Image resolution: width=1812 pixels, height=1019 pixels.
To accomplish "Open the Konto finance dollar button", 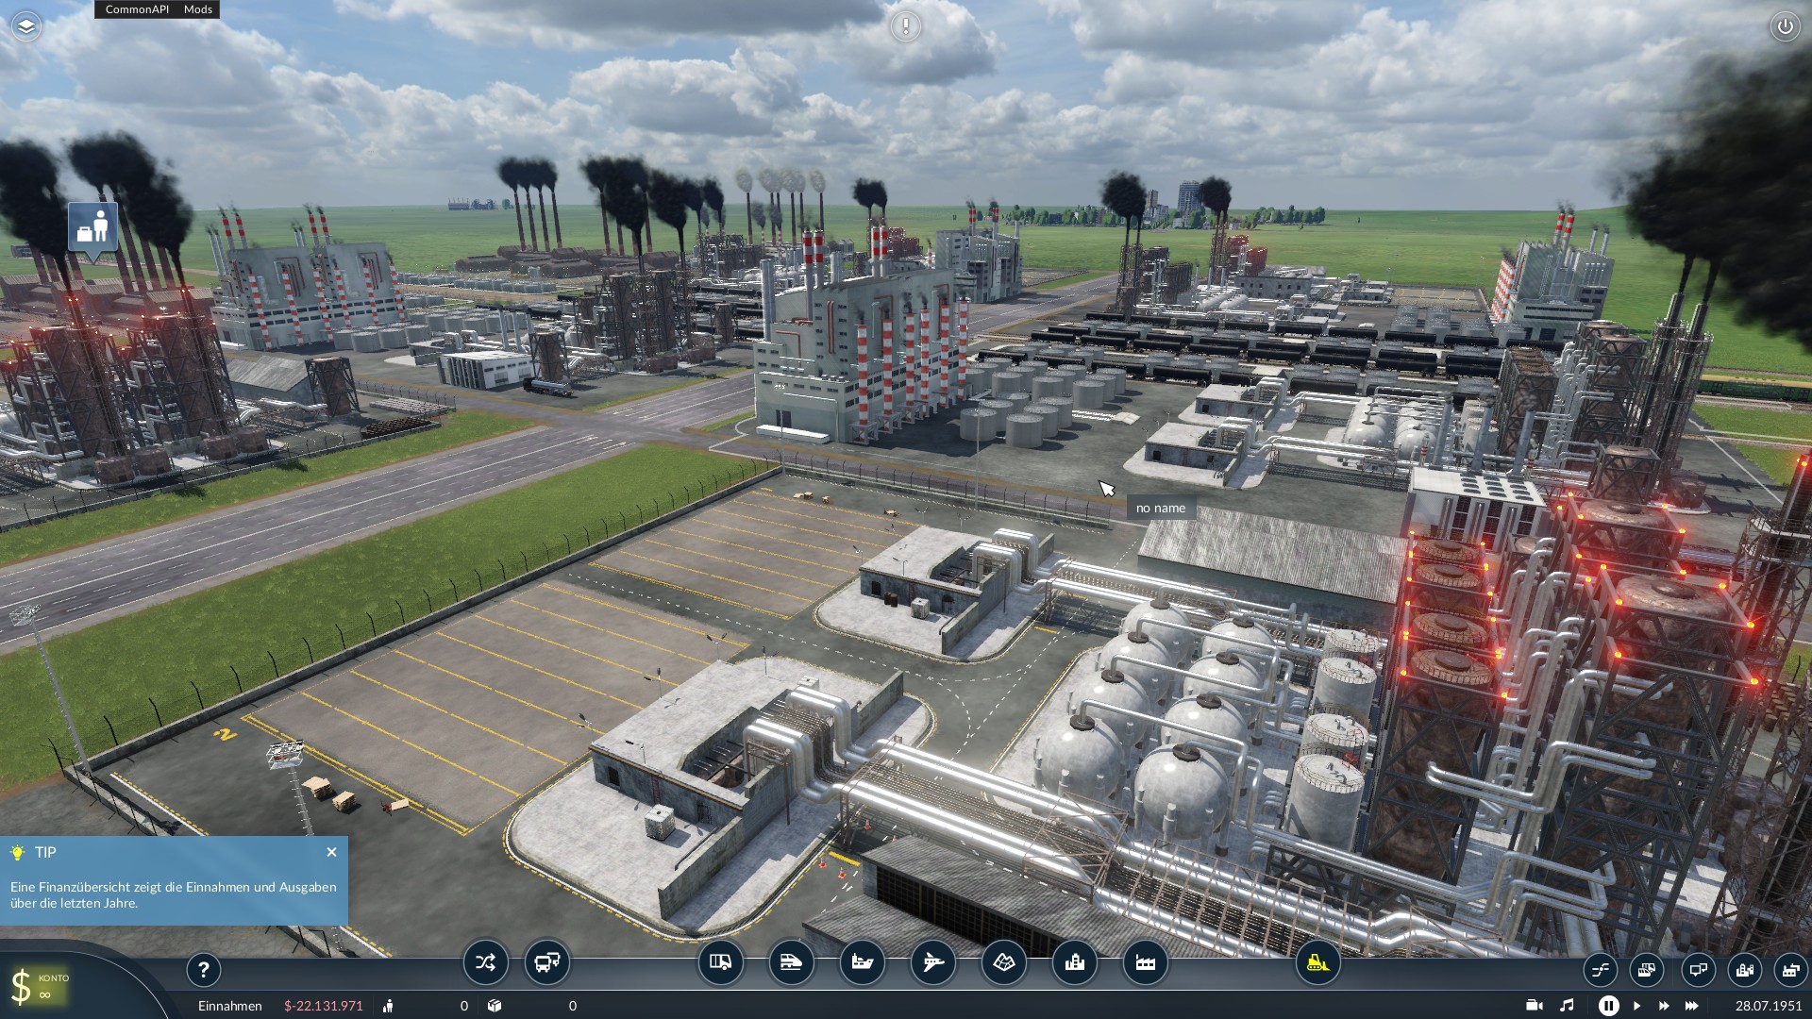I will point(38,986).
